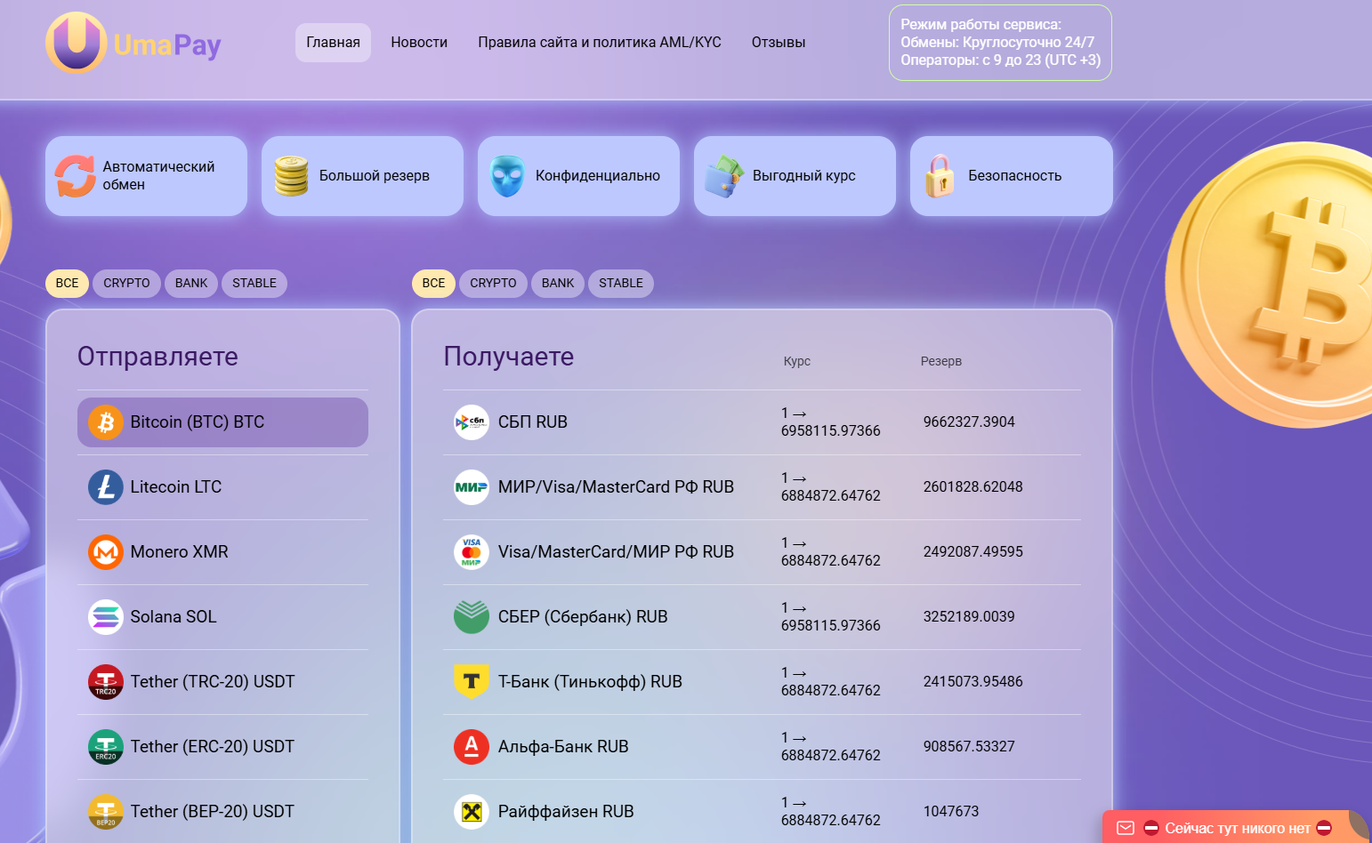Screen dimensions: 1372x843
Task: Select СБП RUB to receive
Action: click(762, 422)
